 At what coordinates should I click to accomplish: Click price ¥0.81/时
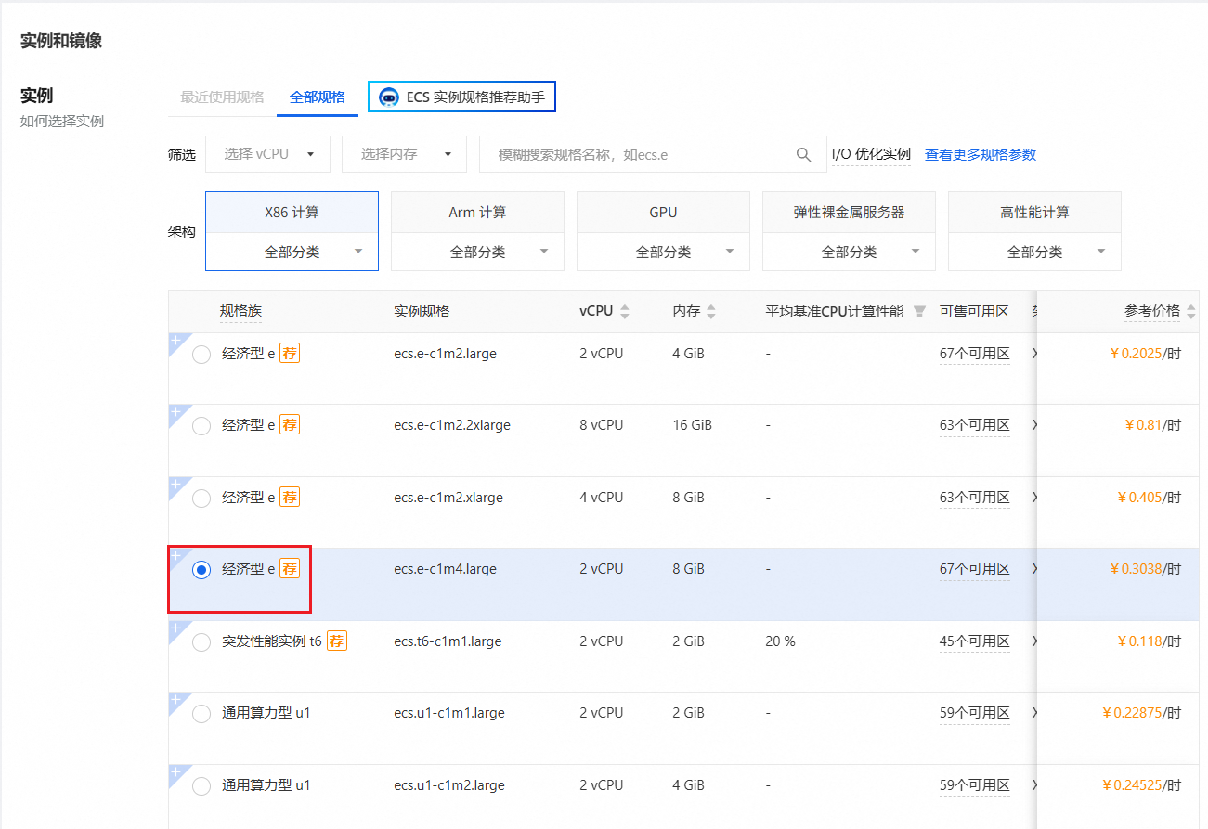[1153, 425]
